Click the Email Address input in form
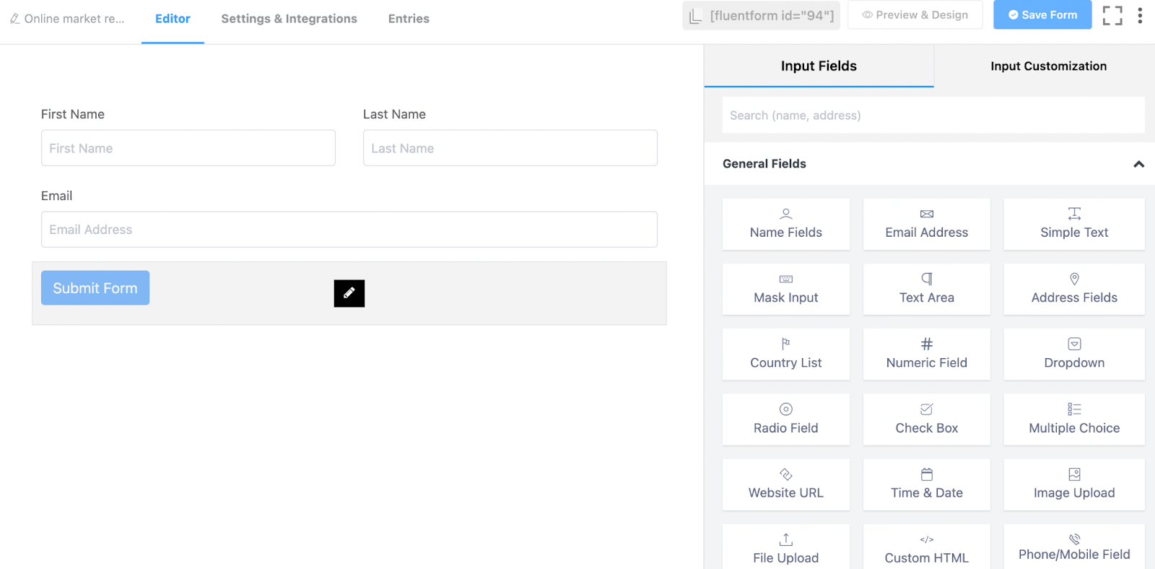 [349, 230]
